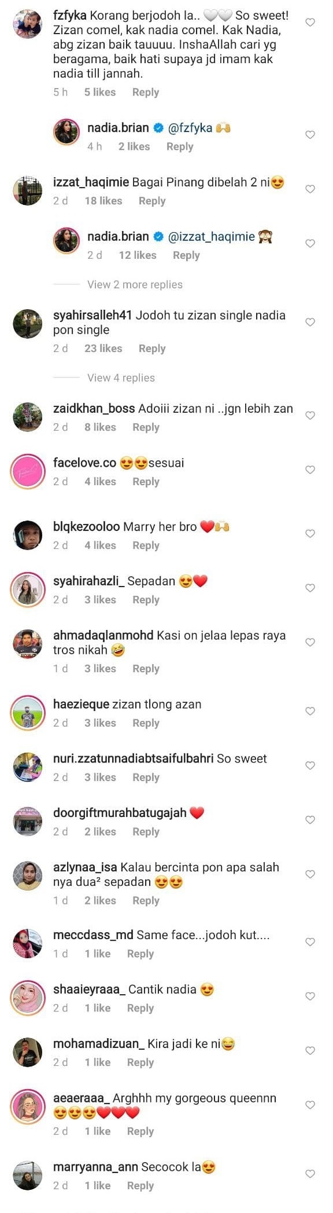Reply to ahmadaqlanmohd's comment

click(x=146, y=669)
